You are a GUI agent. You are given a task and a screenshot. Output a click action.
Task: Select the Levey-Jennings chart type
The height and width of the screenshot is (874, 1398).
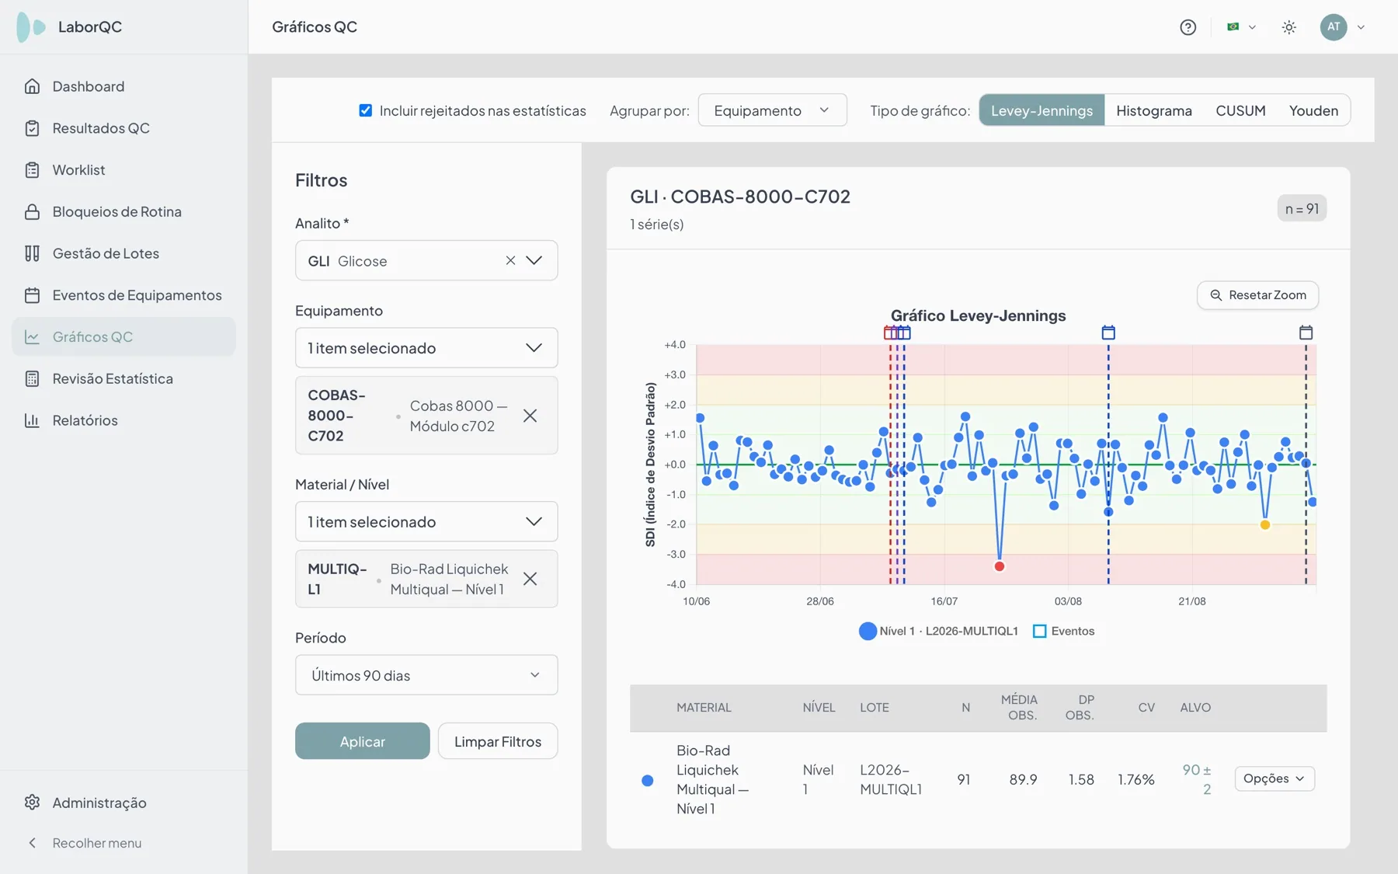tap(1042, 110)
